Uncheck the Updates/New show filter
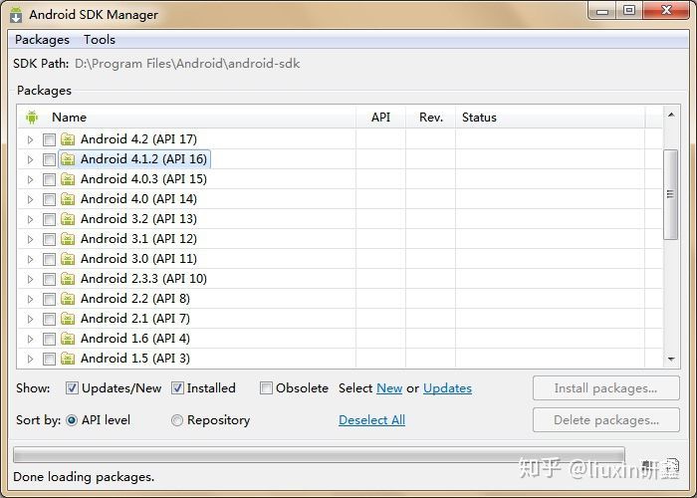The image size is (697, 498). [72, 388]
